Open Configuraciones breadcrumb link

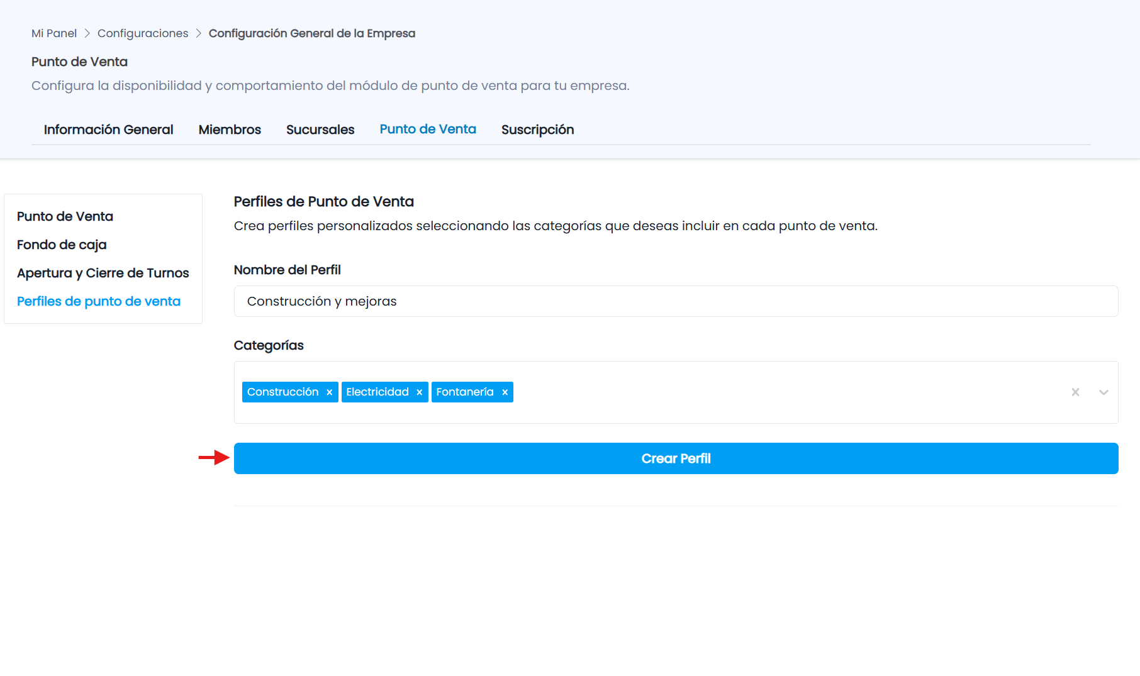point(143,33)
